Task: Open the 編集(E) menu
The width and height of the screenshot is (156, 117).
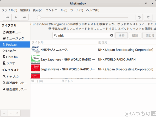Action: point(25,10)
